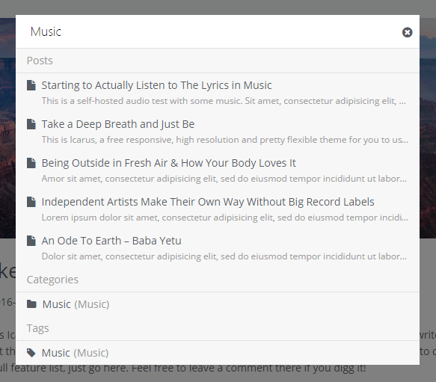Open post "Take a Deep Breath and Just Be"

(x=118, y=124)
